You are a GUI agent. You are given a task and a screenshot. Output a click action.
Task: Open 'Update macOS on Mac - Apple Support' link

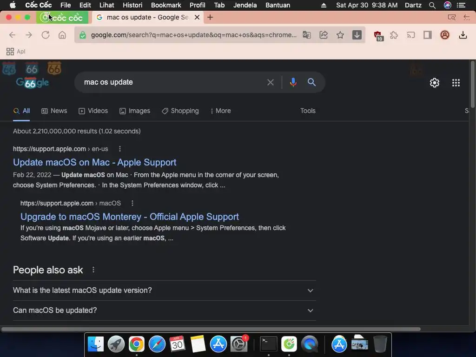tap(95, 162)
